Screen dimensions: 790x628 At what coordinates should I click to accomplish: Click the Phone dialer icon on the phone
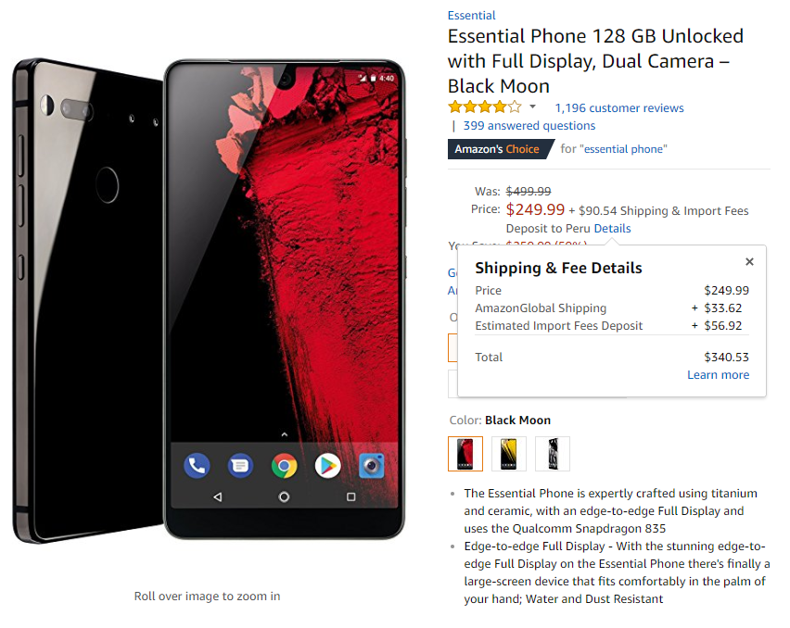[x=197, y=466]
